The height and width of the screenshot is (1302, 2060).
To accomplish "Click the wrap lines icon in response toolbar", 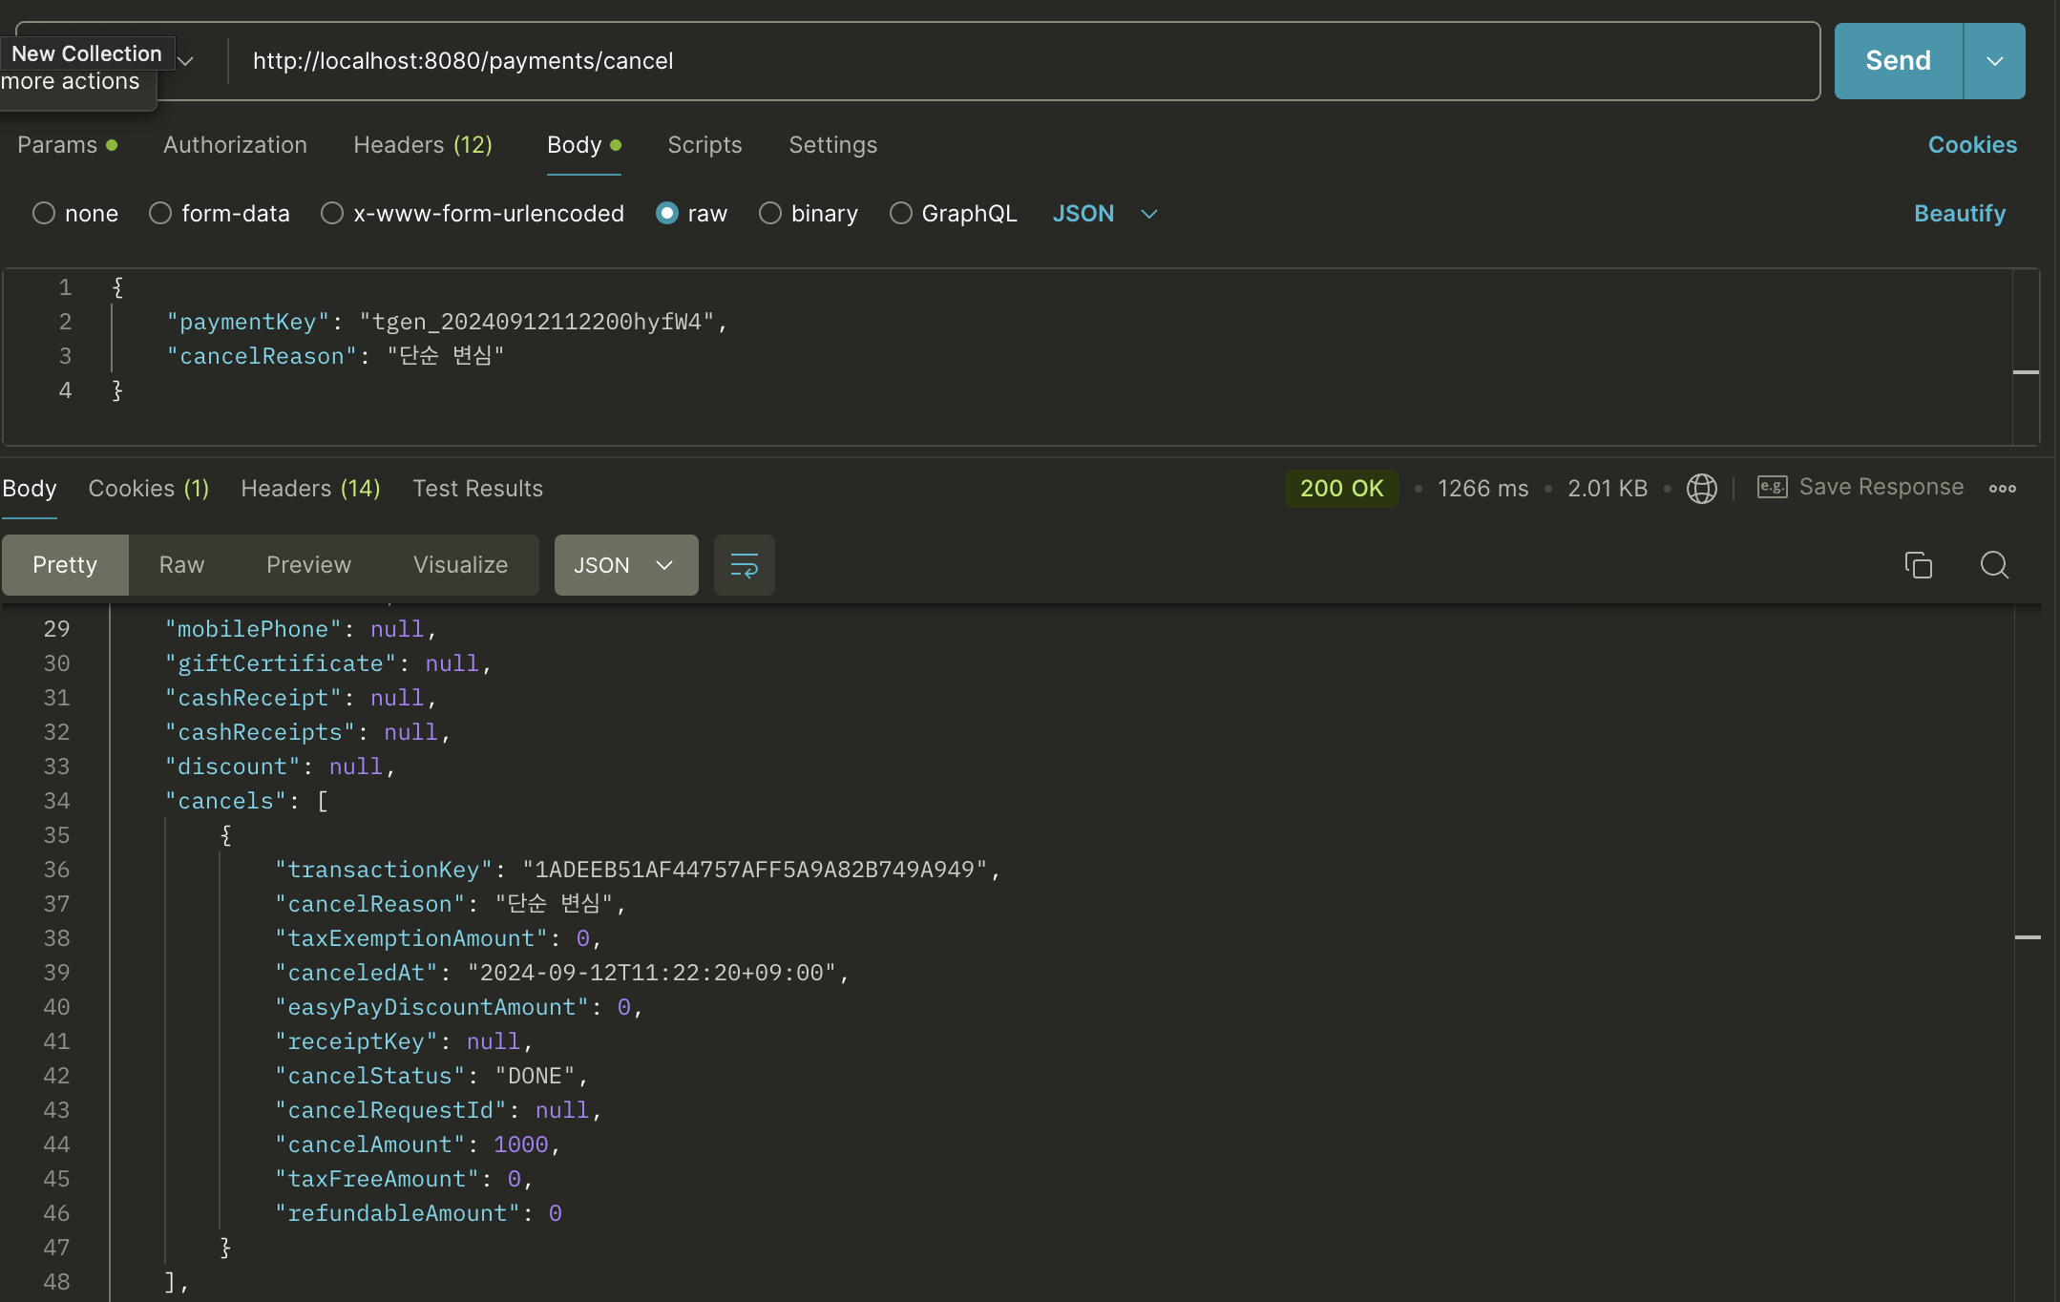I will (x=744, y=565).
